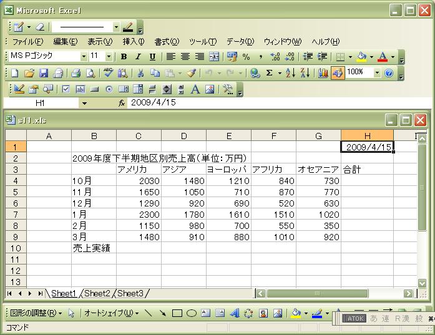This screenshot has height=335, width=435.
Task: Decrease decimal places
Action: [x=290, y=57]
